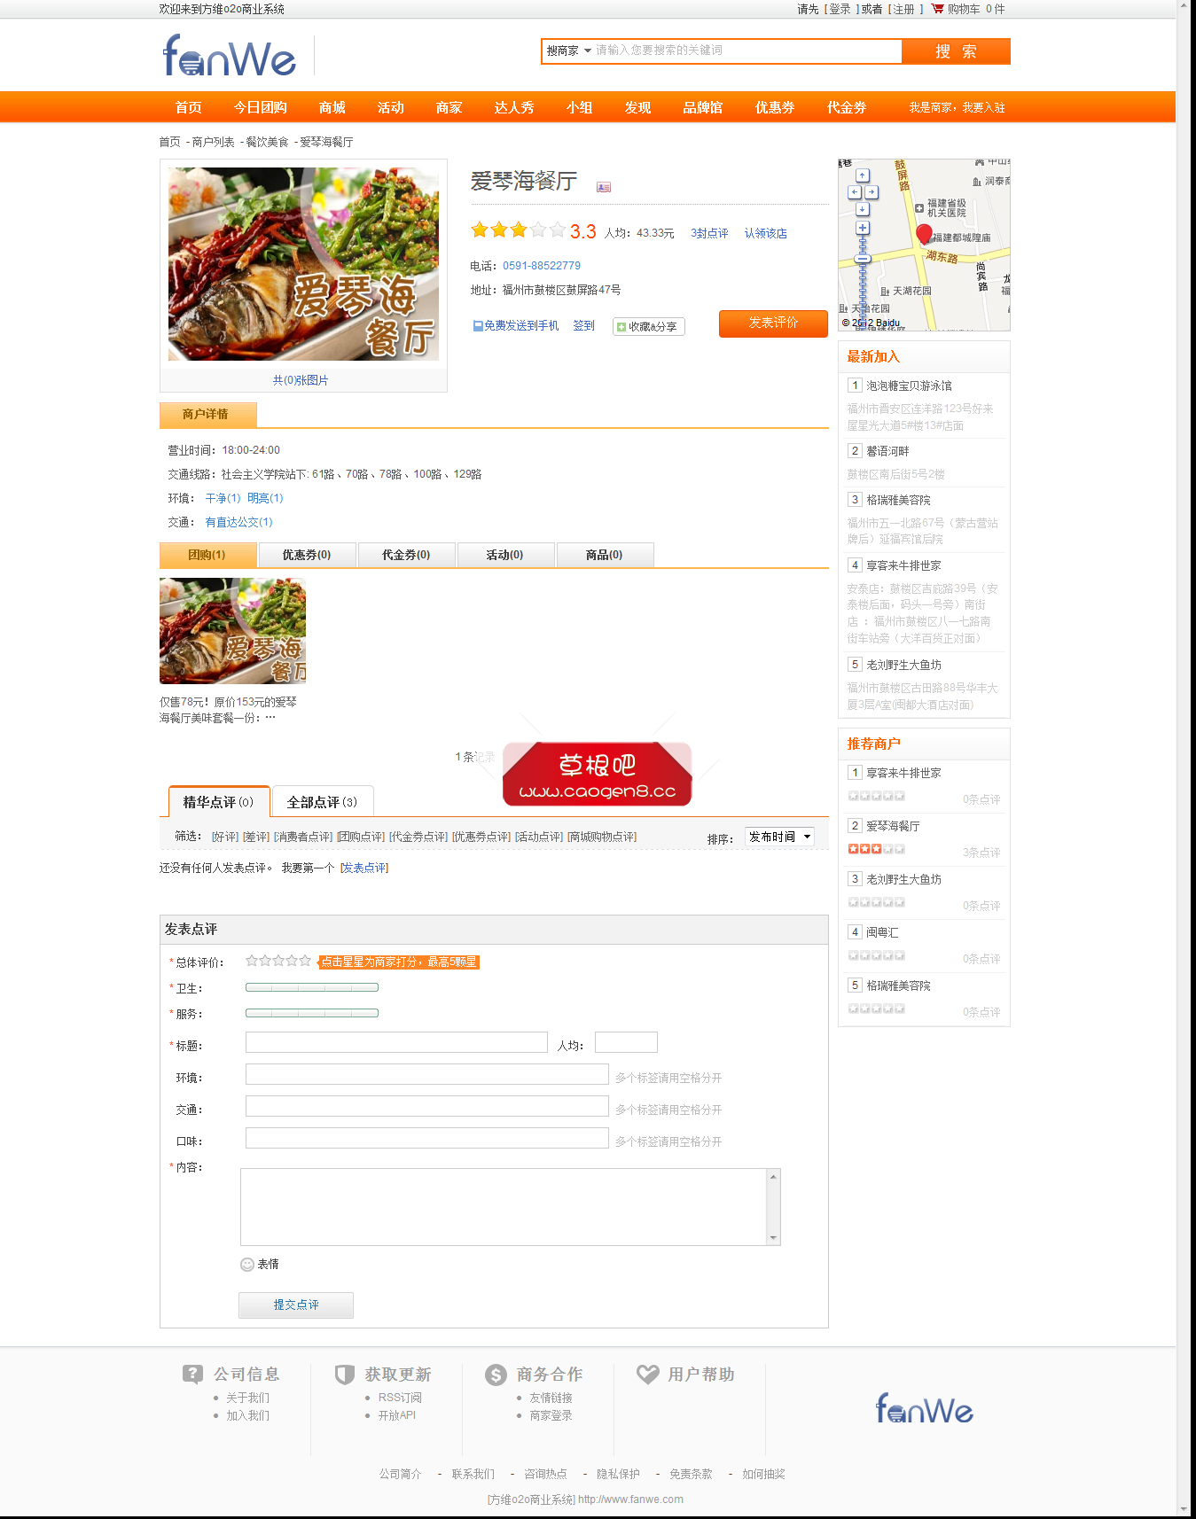Click the 用户帮助 heart icon in footer

pos(648,1375)
